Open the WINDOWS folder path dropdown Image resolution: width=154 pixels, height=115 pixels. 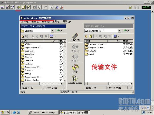[x=52, y=31]
